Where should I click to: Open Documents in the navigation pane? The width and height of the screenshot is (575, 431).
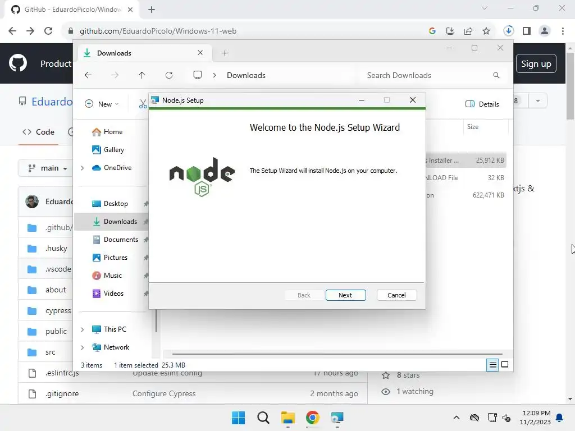(115, 239)
